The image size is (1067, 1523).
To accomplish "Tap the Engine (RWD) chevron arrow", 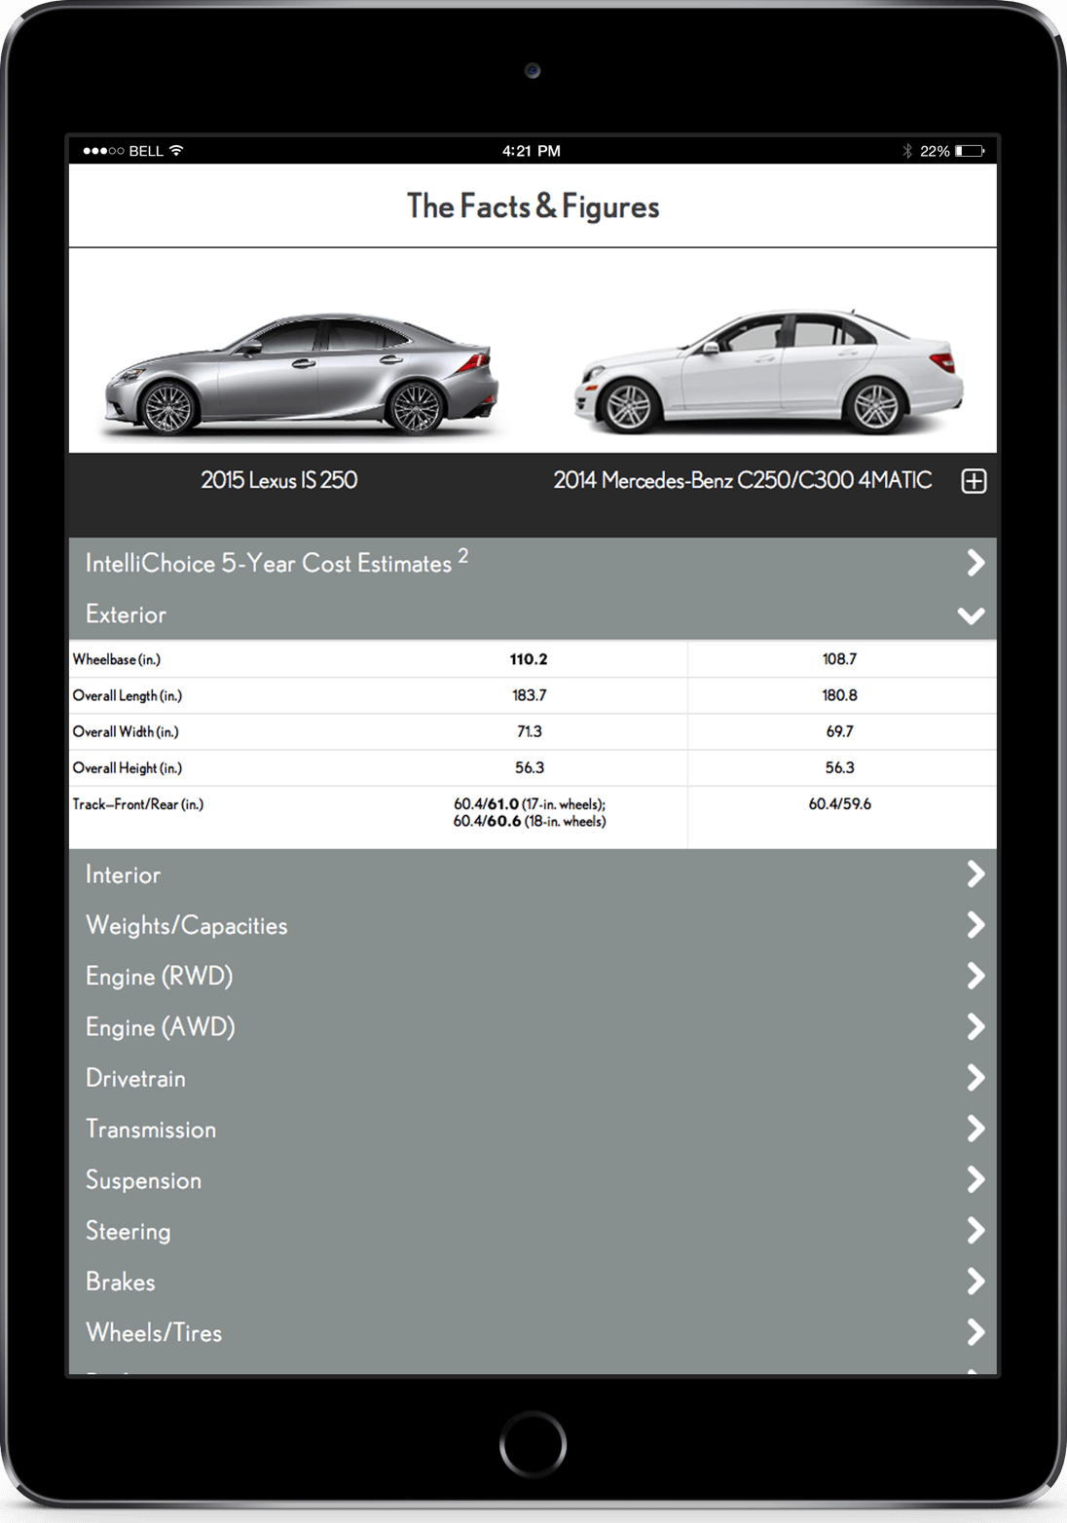I will [975, 976].
